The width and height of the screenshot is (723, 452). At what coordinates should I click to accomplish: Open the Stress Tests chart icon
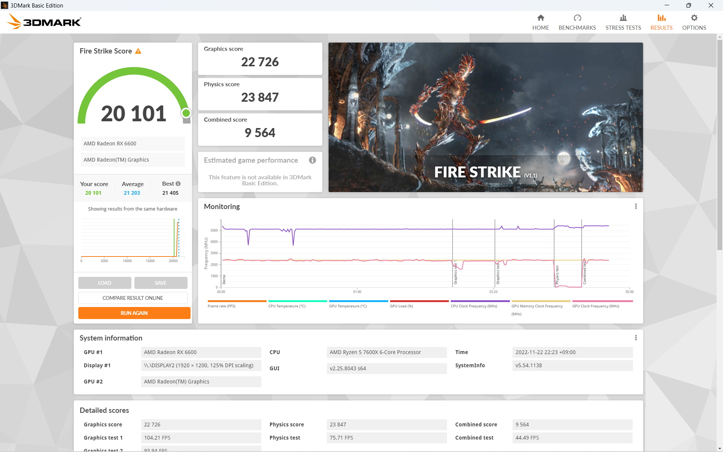click(x=623, y=18)
